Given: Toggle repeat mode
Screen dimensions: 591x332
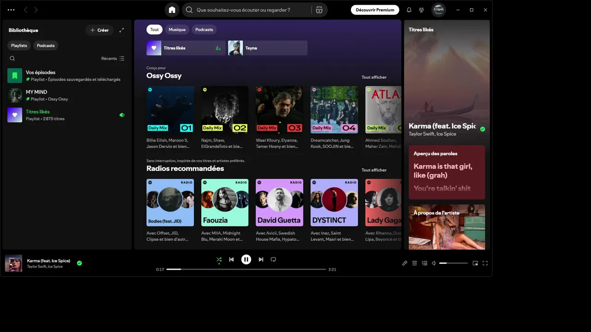Looking at the screenshot, I should point(273,260).
